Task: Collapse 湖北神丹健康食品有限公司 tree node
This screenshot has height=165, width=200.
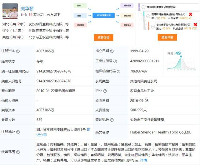Action: pyautogui.click(x=143, y=7)
